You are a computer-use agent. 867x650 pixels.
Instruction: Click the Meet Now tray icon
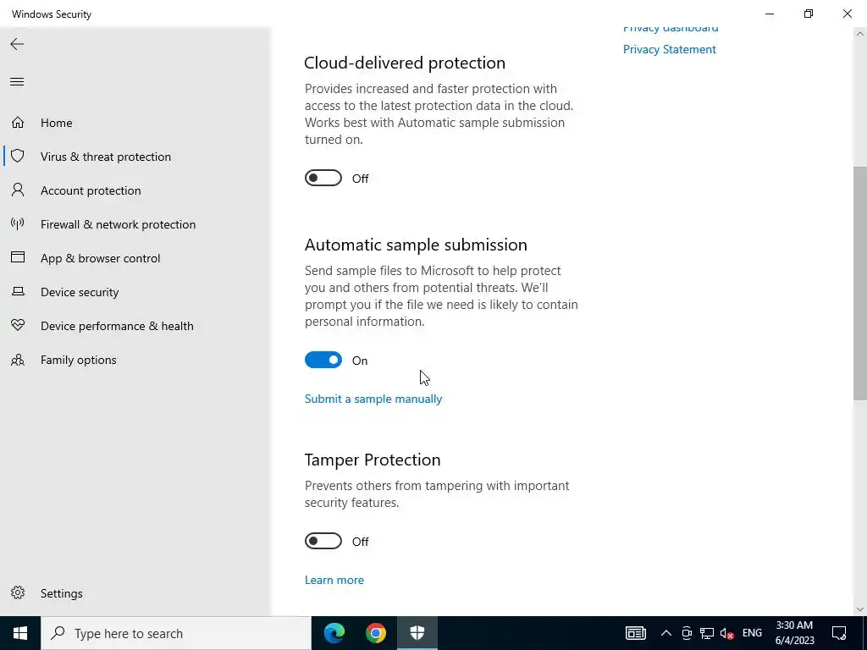point(687,633)
